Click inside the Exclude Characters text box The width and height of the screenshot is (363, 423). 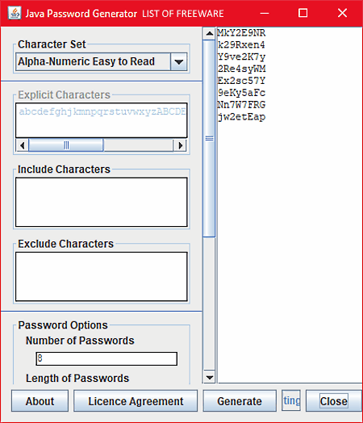coord(102,277)
